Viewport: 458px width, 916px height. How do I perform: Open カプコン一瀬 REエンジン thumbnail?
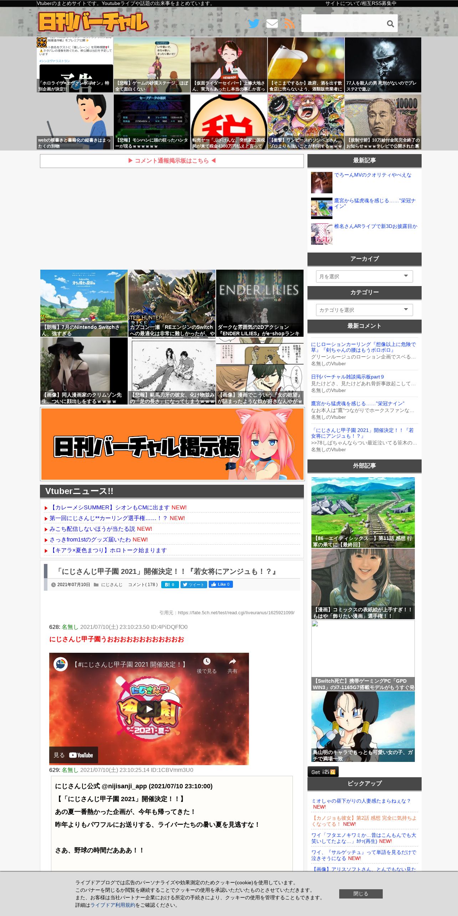coord(172,303)
